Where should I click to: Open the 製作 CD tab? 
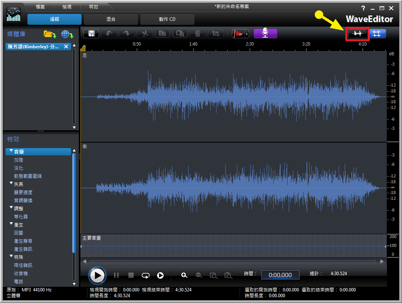(167, 19)
